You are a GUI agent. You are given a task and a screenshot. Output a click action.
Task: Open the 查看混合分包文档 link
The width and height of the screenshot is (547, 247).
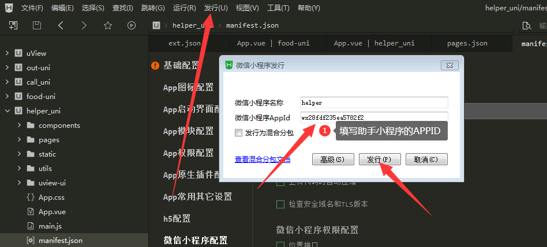point(263,159)
